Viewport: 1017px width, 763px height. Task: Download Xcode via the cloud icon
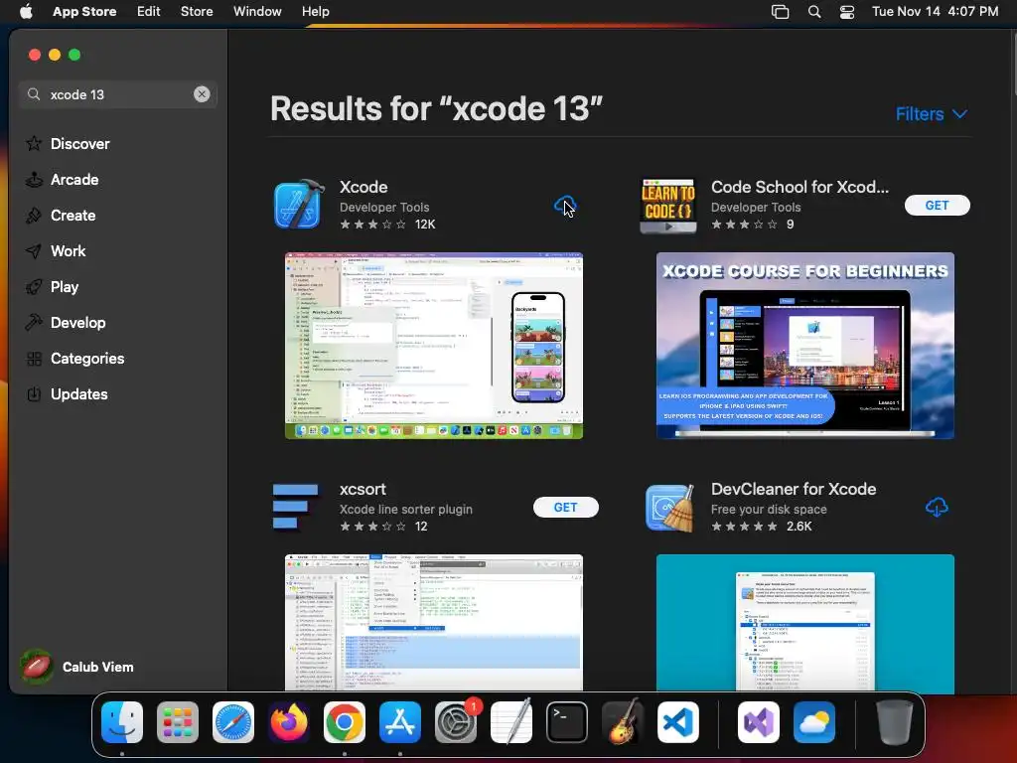(565, 206)
